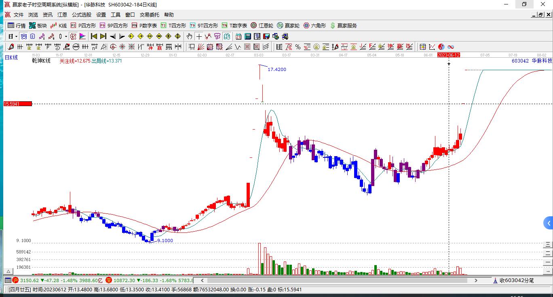553x297 pixels.
Task: Open the 六角形 hexagon tool
Action: click(314, 25)
